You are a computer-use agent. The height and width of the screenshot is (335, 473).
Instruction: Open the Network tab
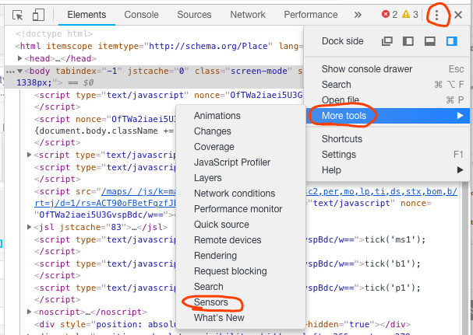pos(248,15)
